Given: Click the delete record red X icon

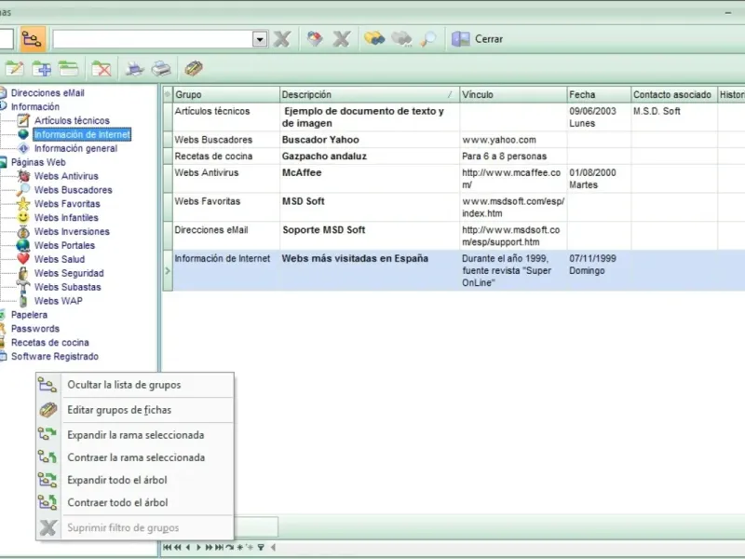Looking at the screenshot, I should (x=102, y=68).
